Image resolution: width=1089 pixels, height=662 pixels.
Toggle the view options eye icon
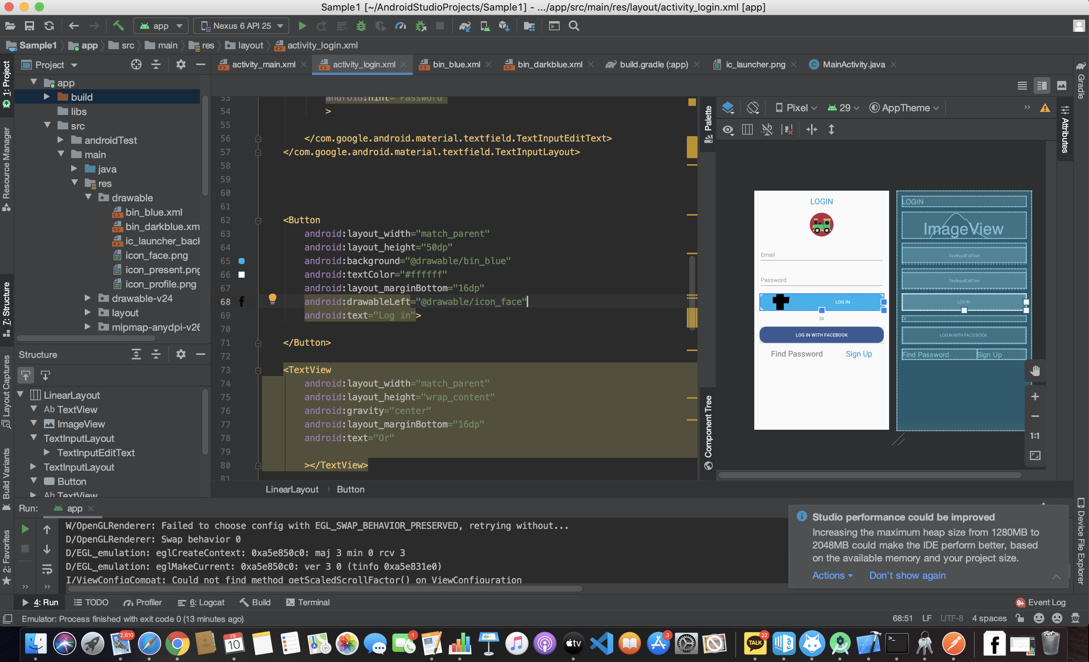coord(727,130)
